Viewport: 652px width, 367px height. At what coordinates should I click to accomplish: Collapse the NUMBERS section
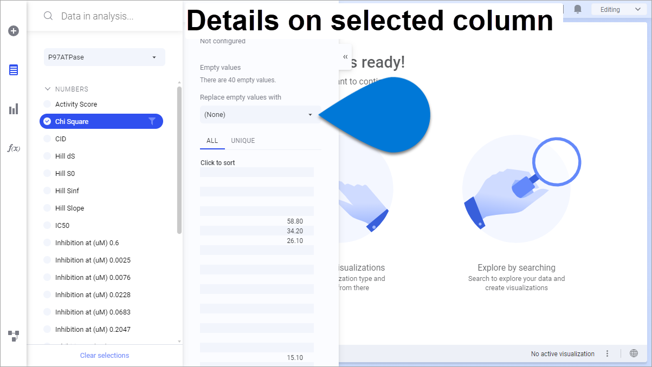(x=48, y=89)
